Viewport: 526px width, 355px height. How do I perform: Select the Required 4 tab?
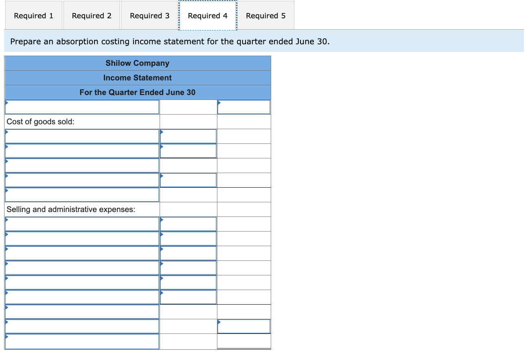tap(208, 15)
